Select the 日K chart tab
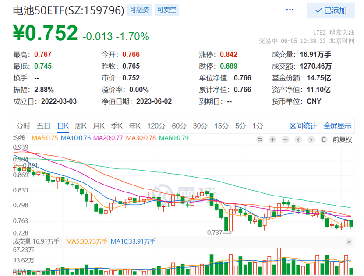This screenshot has height=276, width=364. [x=63, y=126]
